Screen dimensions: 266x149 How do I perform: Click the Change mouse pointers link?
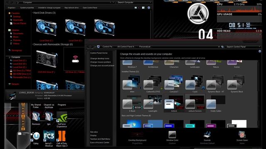[x=101, y=62]
